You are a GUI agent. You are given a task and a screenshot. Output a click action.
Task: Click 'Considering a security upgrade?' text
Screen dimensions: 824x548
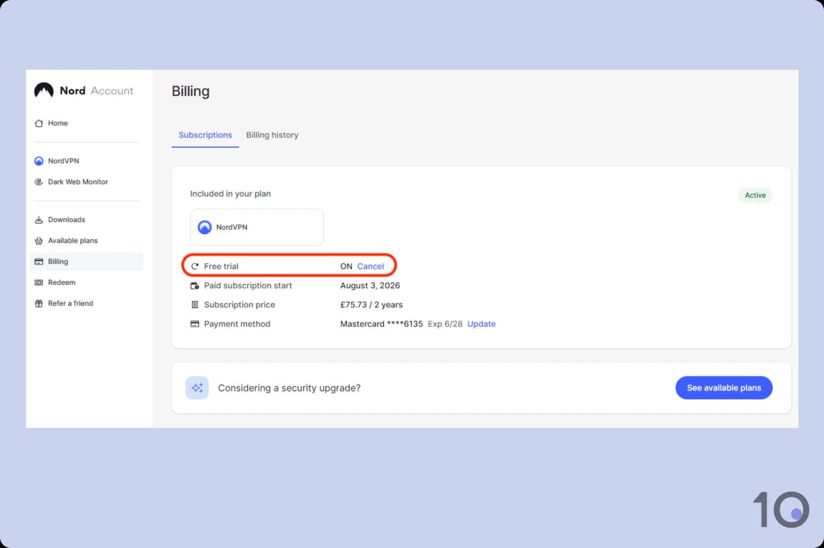289,388
